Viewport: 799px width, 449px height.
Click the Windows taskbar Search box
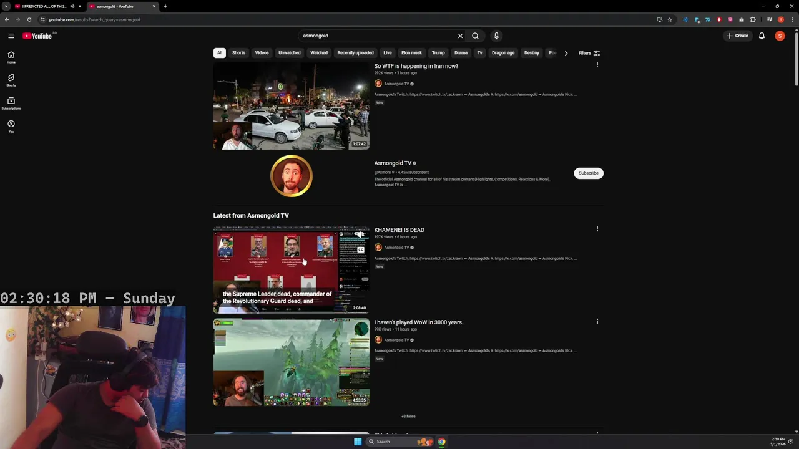(399, 442)
